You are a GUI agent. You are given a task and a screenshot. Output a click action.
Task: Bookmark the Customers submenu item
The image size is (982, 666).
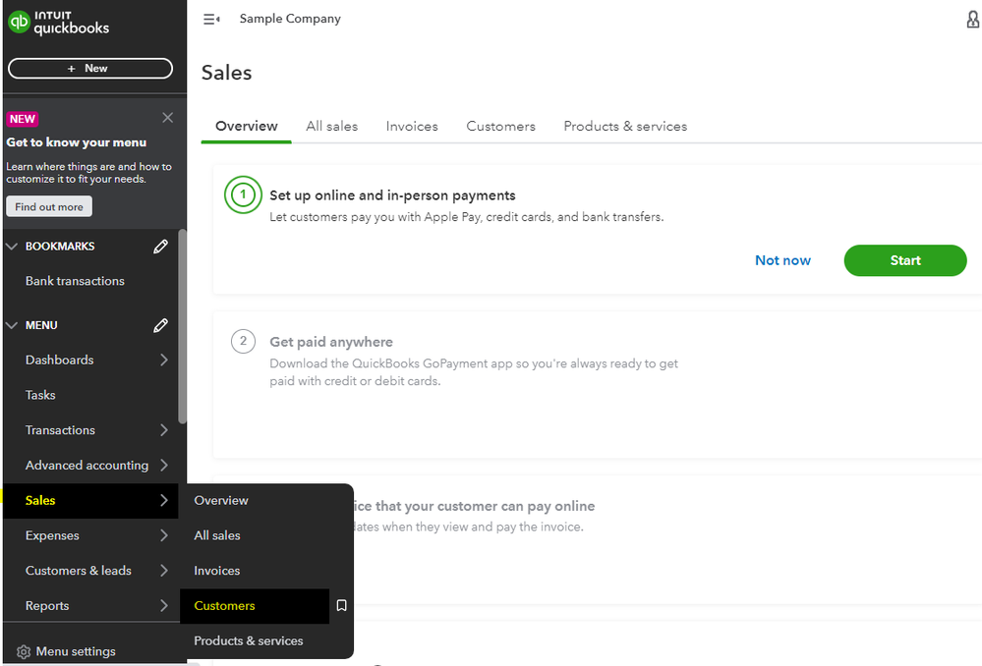coord(341,605)
